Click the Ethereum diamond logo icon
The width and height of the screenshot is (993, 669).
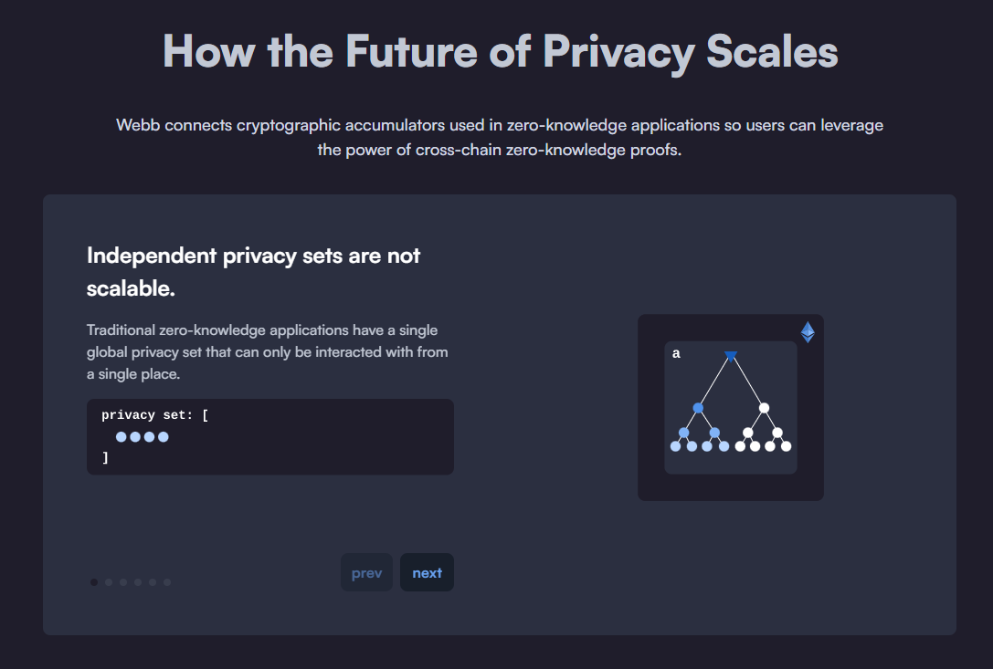808,332
